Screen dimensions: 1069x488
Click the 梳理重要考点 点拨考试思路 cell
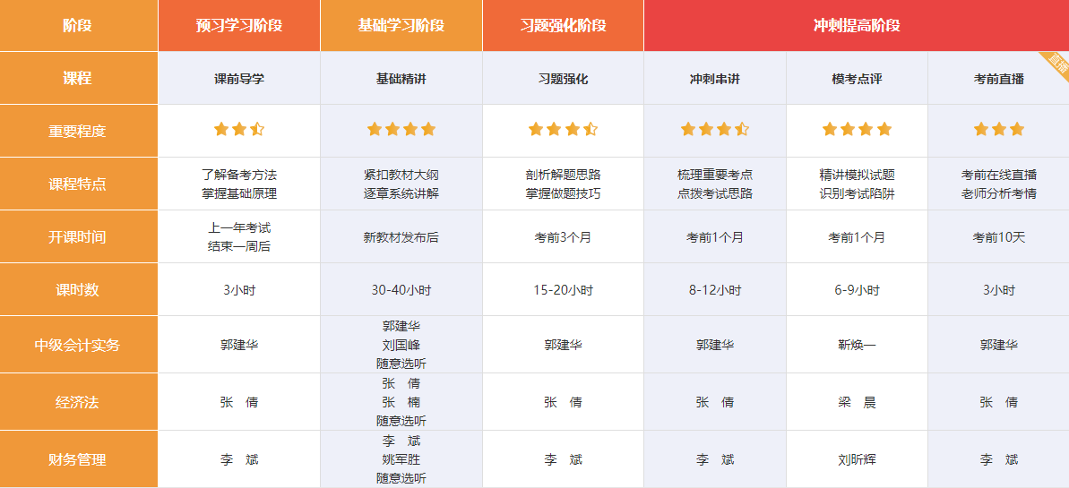714,184
